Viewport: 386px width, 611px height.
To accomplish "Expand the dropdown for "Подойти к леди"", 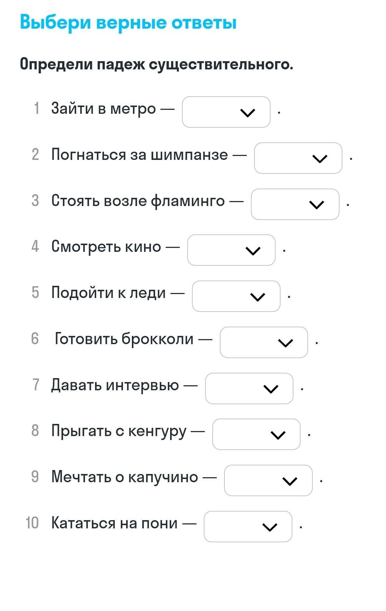I will (x=236, y=296).
